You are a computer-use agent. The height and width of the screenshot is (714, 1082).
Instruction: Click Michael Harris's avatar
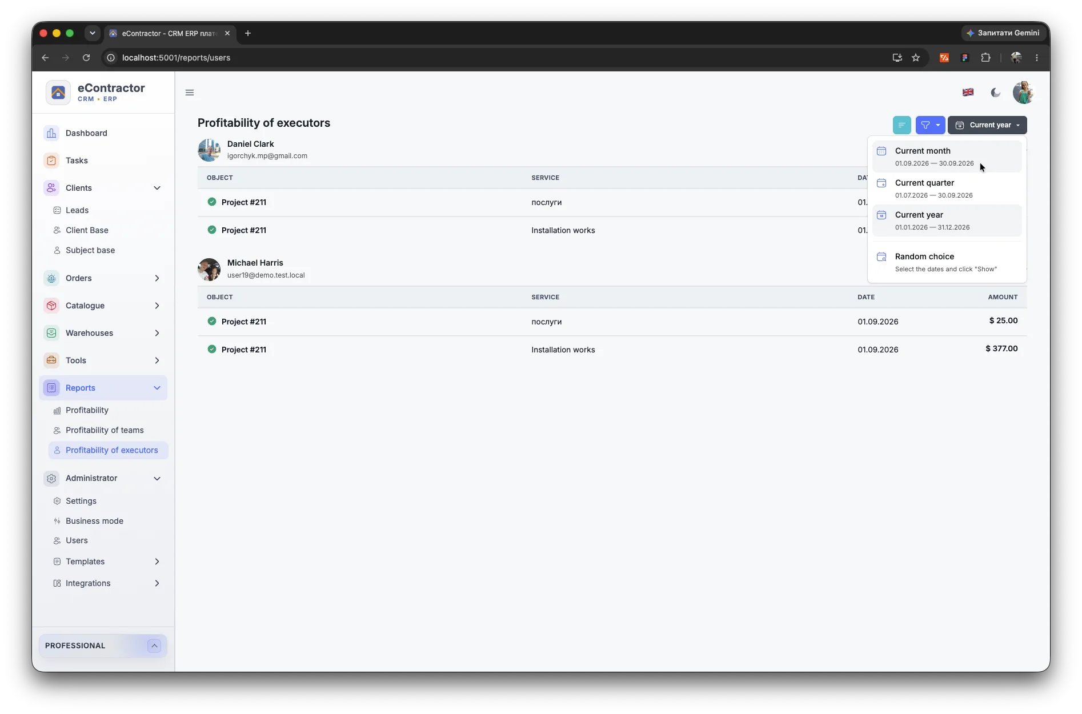tap(209, 269)
